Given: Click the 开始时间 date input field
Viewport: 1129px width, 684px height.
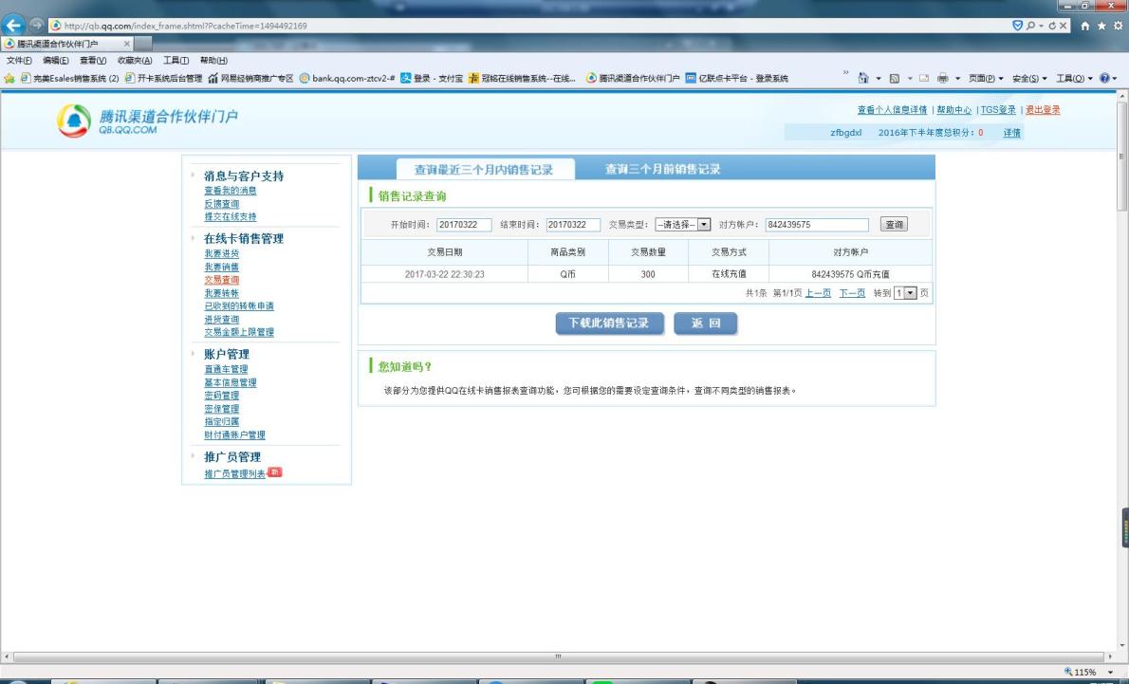Looking at the screenshot, I should coord(464,225).
